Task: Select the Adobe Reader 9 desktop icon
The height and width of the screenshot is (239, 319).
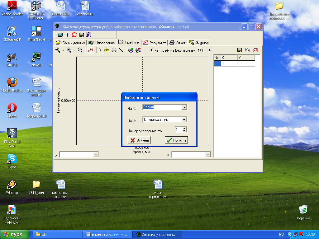Action: click(12, 10)
